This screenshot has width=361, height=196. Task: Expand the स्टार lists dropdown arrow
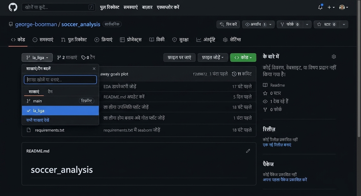[344, 24]
